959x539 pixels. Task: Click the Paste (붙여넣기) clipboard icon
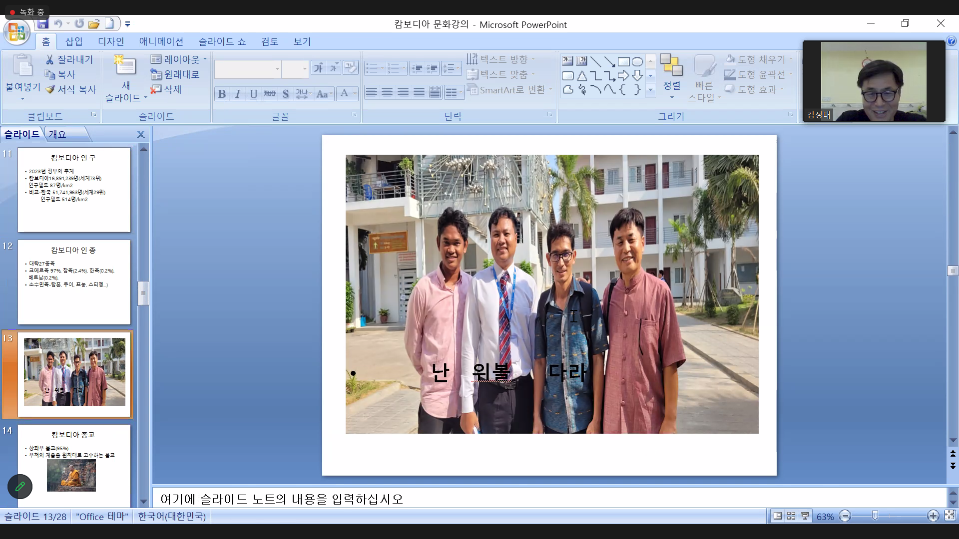(x=22, y=66)
